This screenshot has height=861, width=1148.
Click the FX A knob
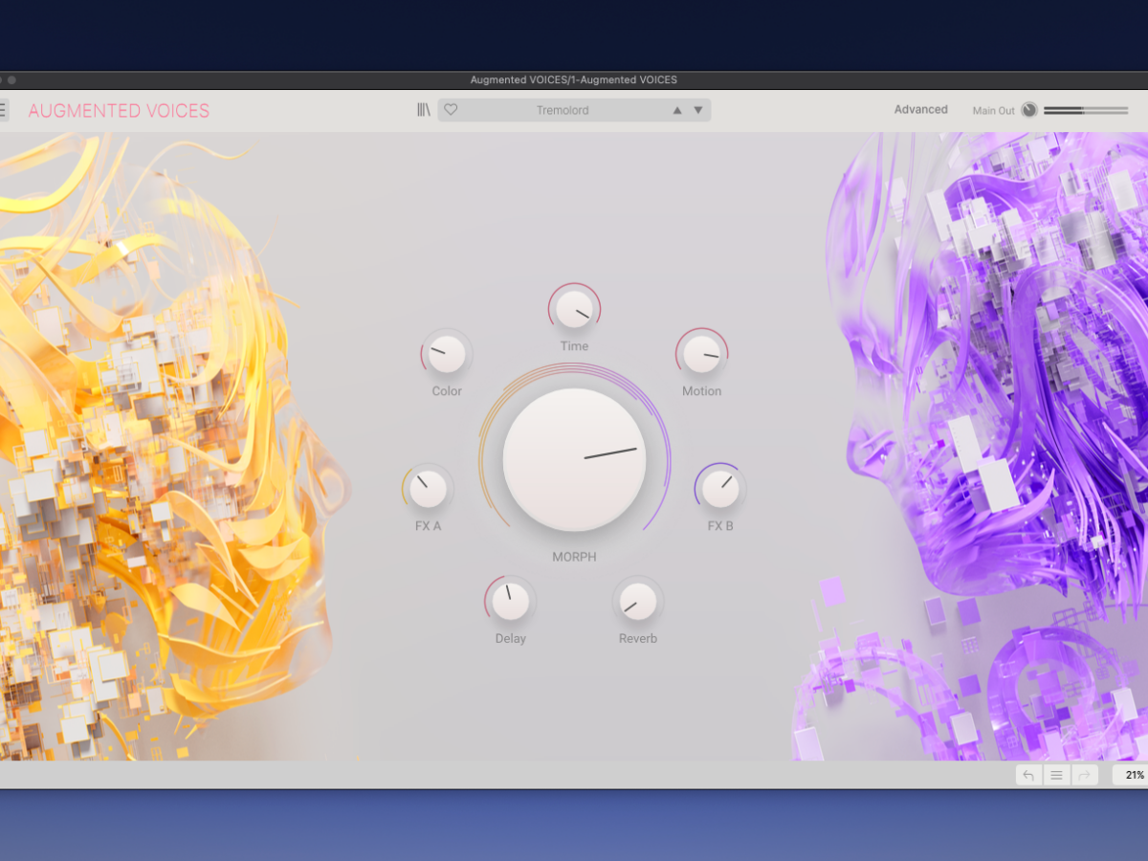coord(428,489)
